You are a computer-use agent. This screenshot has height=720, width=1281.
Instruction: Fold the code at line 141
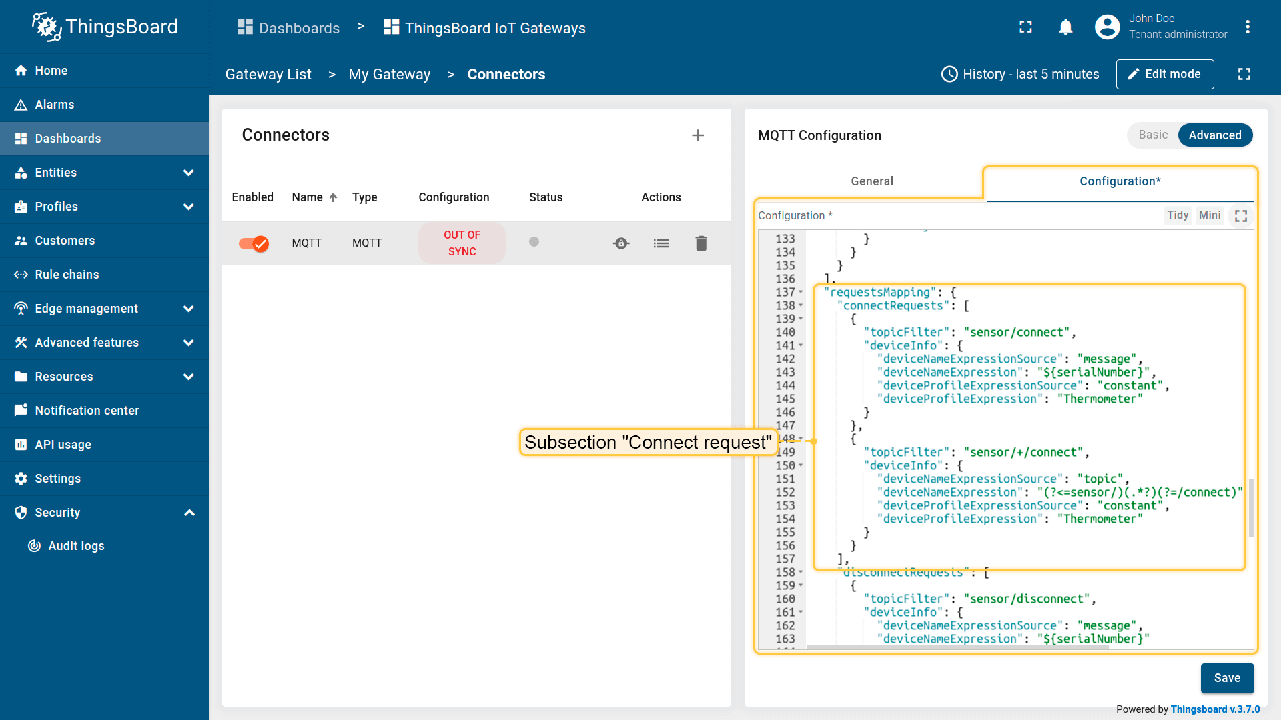coord(801,345)
